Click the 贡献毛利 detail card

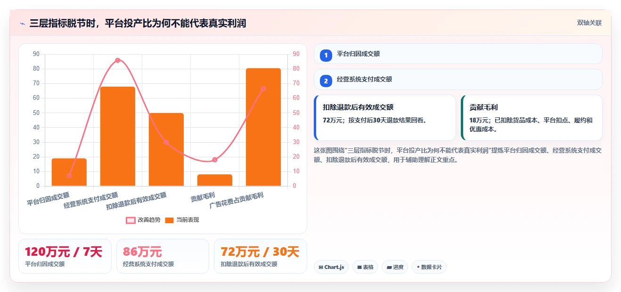[x=531, y=118]
